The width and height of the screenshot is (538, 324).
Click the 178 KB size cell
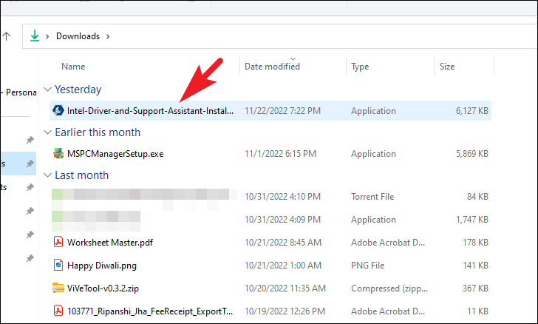[x=475, y=243]
